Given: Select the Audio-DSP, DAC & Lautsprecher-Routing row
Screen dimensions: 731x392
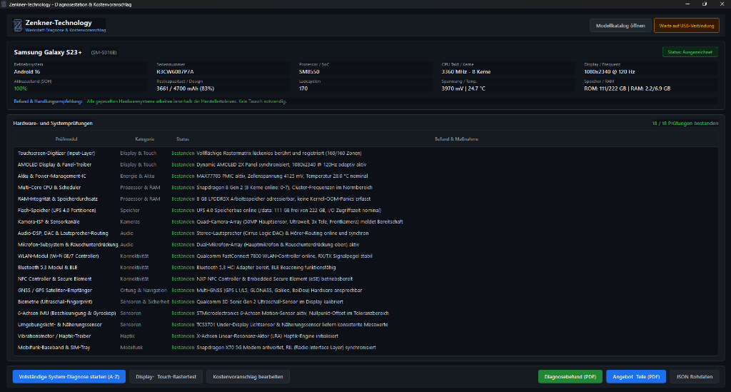Looking at the screenshot, I should point(365,233).
